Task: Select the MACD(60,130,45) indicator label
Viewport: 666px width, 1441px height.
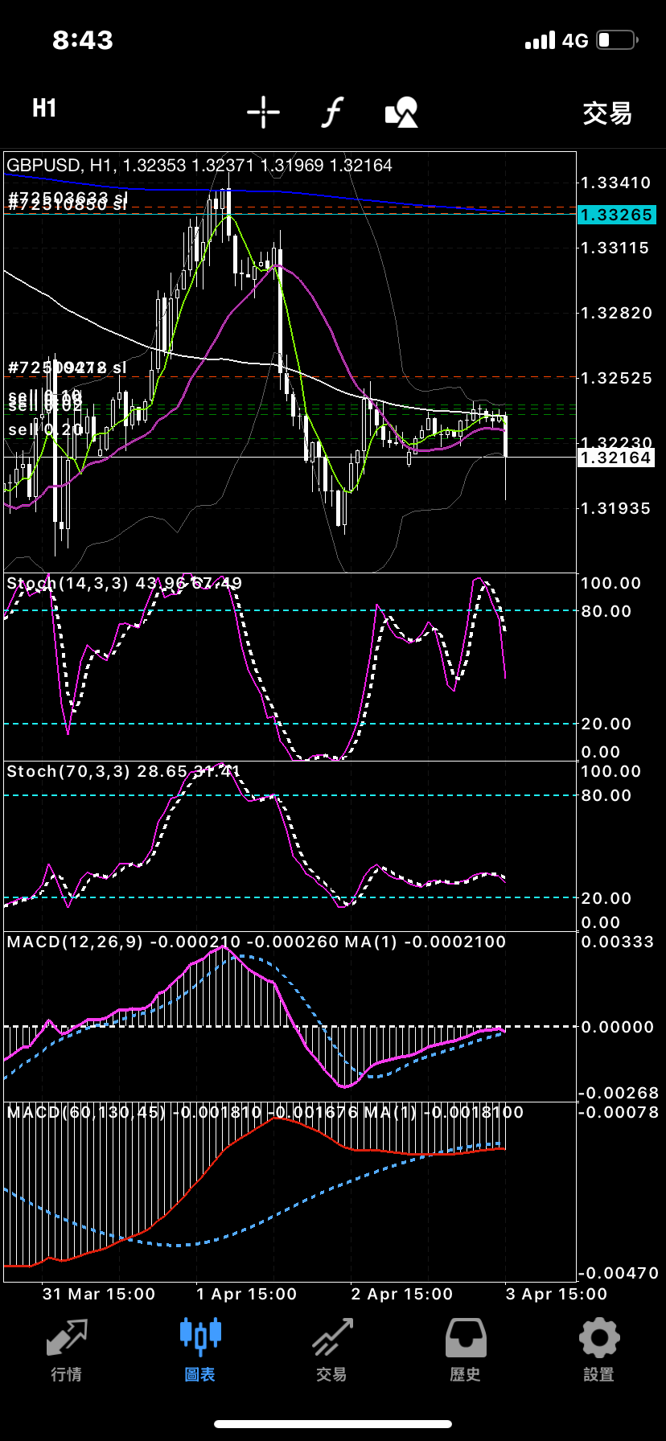Action: point(85,1112)
